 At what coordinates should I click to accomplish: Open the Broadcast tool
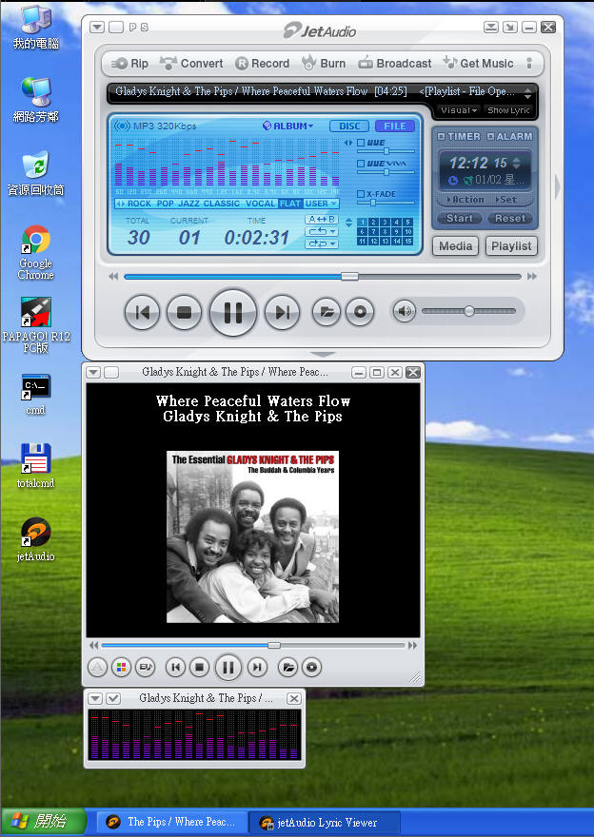[395, 64]
